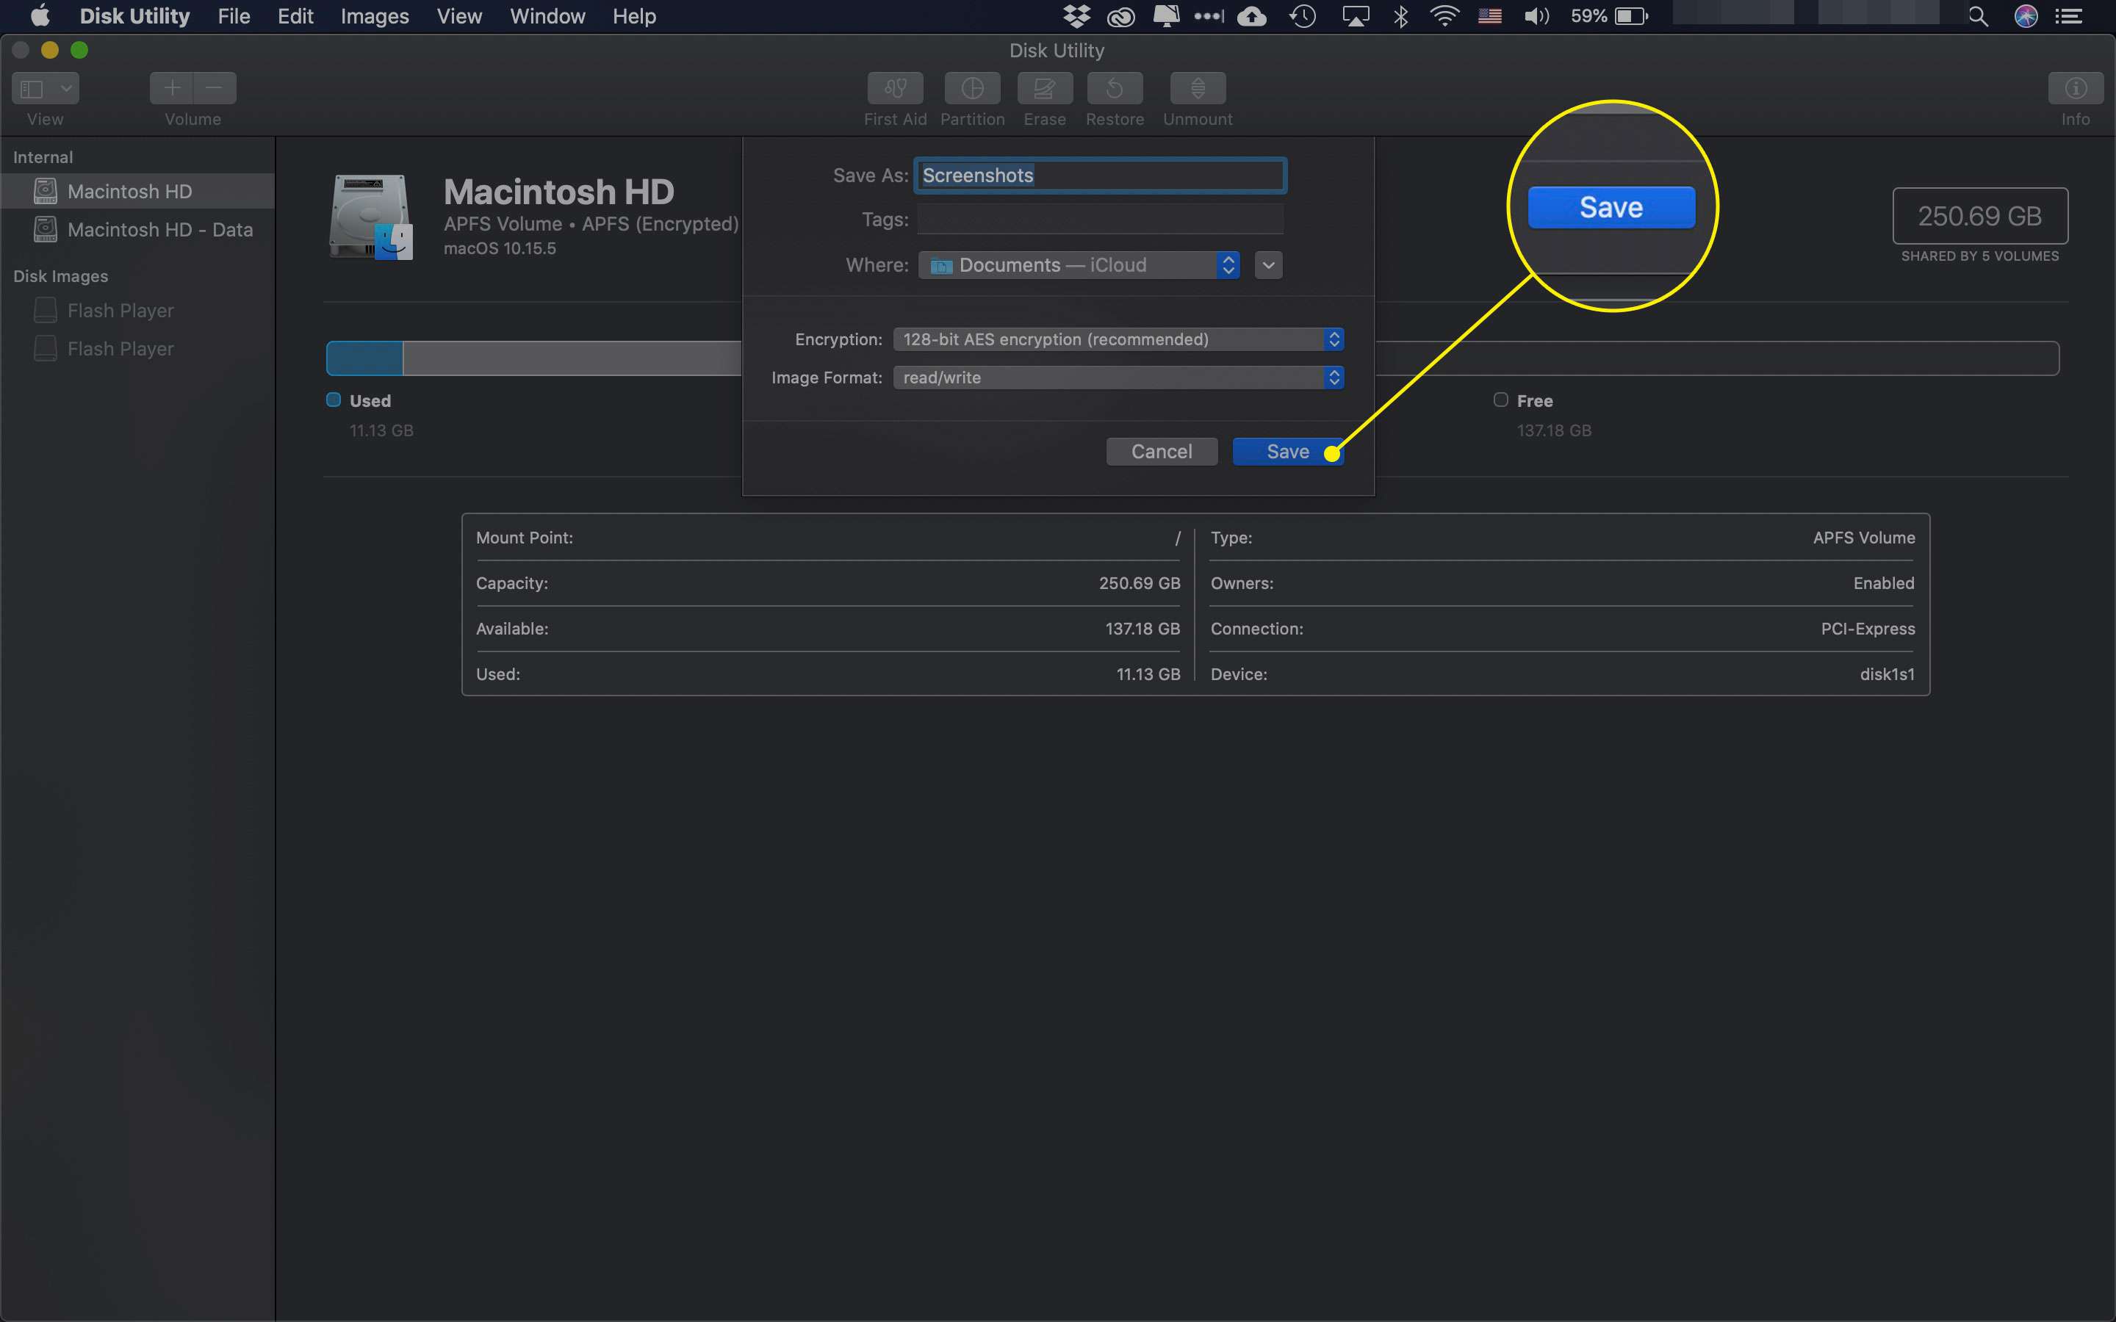
Task: Open the Info toolbar button
Action: (x=2075, y=88)
